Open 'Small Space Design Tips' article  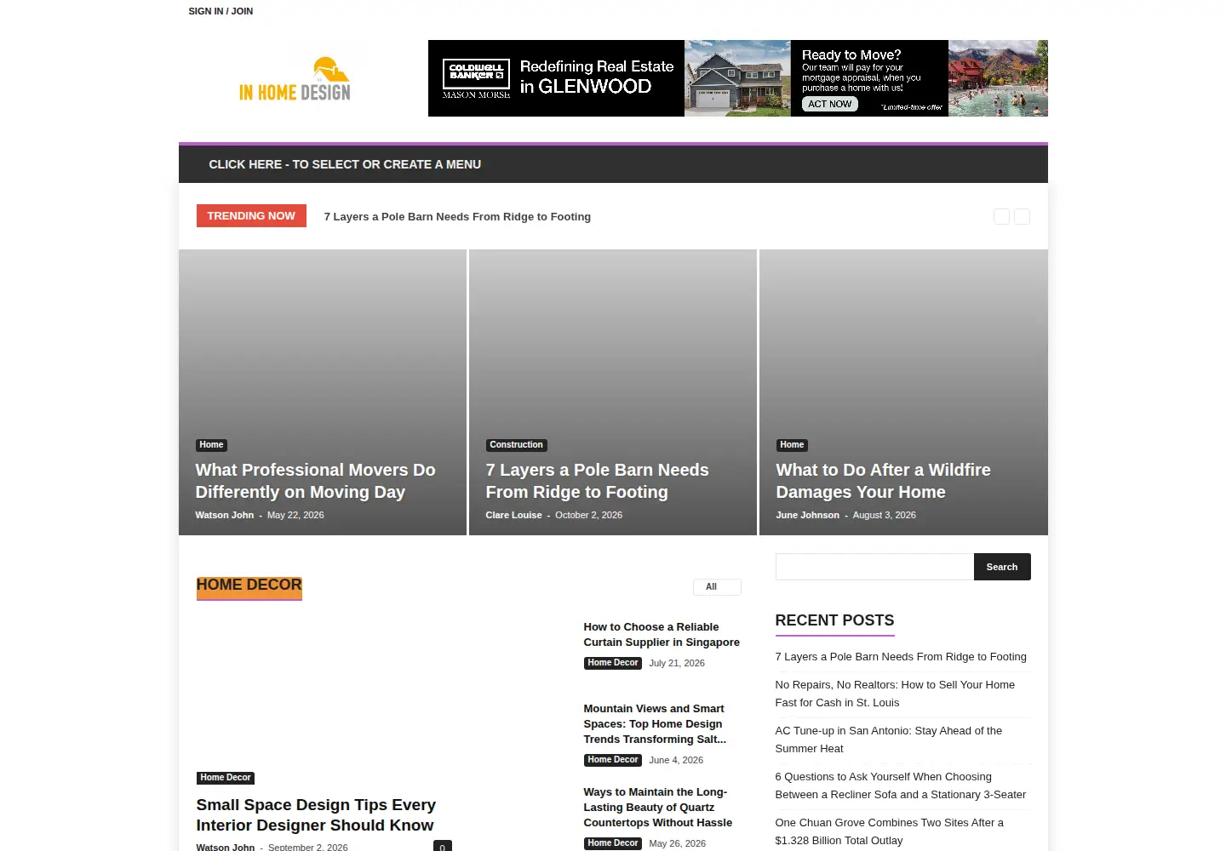(316, 815)
